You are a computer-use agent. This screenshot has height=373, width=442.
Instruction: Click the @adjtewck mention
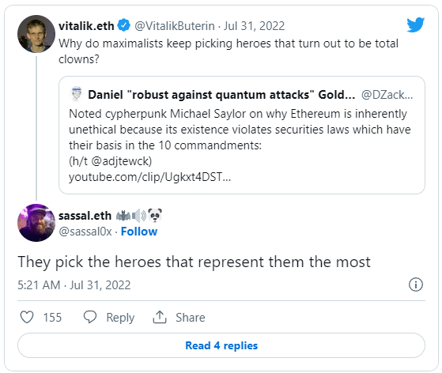tap(122, 161)
